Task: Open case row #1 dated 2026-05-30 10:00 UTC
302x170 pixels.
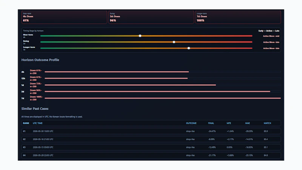Action: pos(151,131)
